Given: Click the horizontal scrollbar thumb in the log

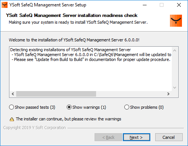Looking at the screenshot, I should pos(56,94).
